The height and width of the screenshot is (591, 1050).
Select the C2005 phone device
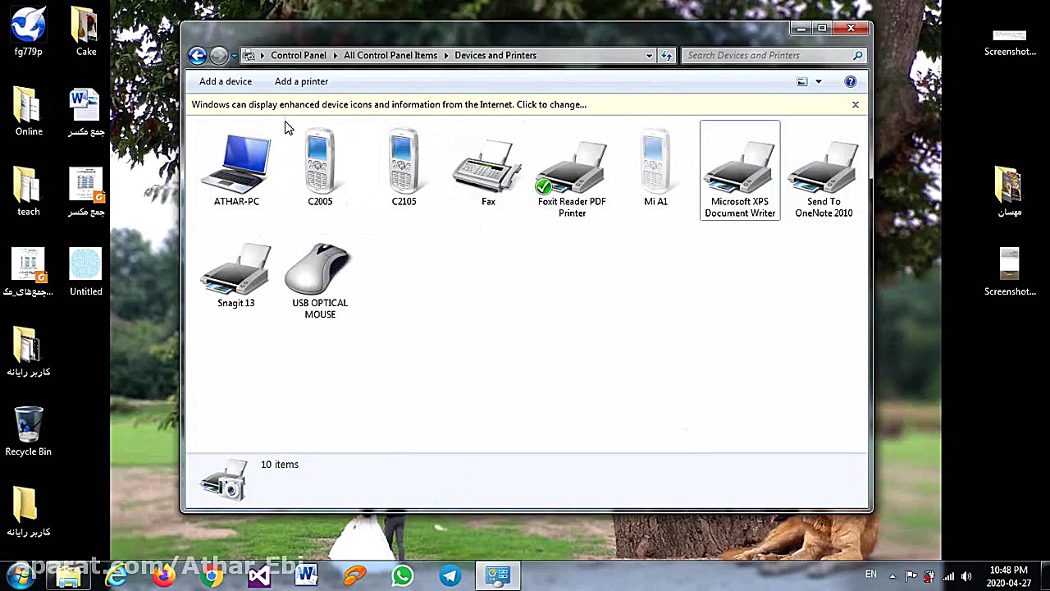320,169
